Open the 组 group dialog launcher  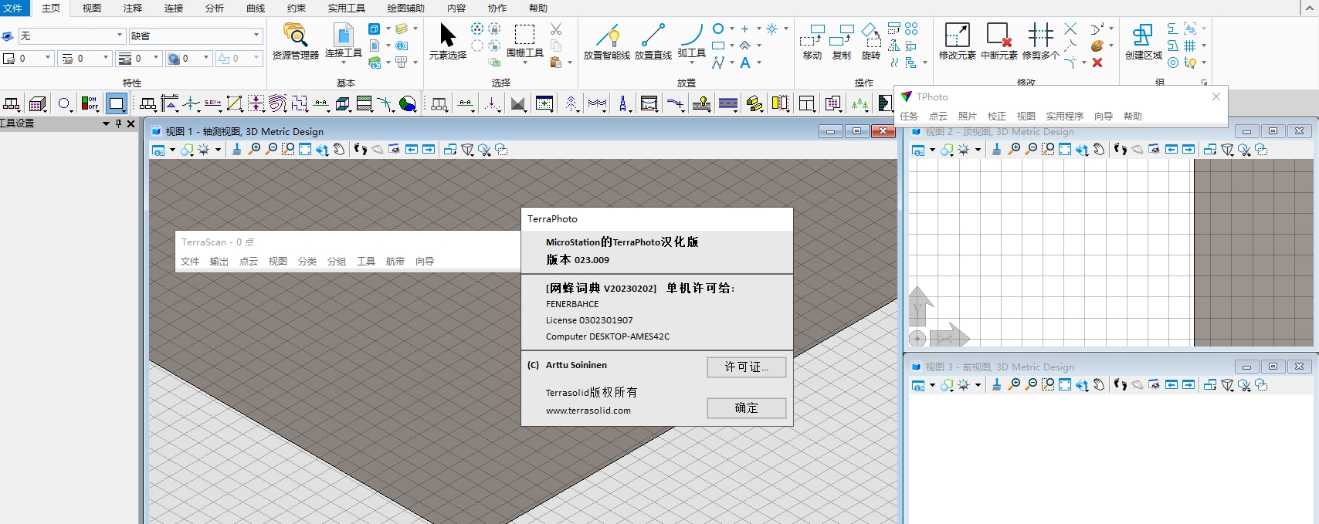pos(1204,83)
